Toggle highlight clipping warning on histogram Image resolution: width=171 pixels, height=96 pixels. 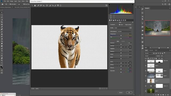[133, 5]
